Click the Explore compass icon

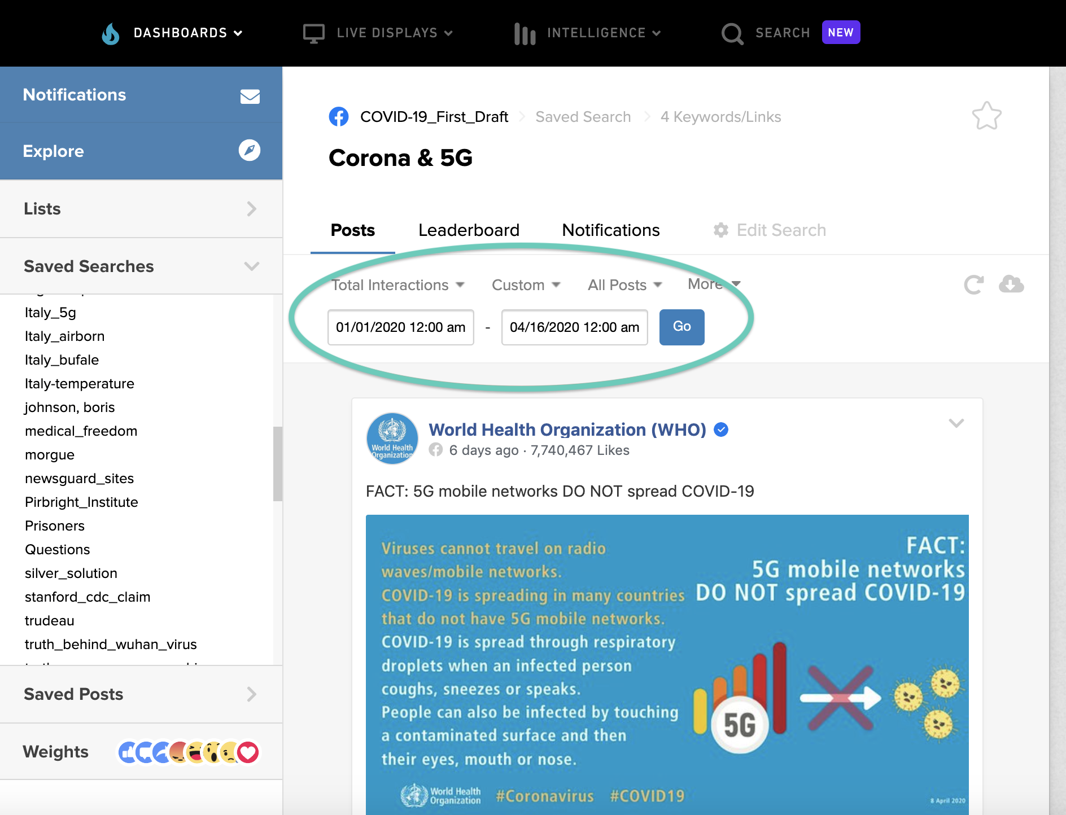point(250,150)
